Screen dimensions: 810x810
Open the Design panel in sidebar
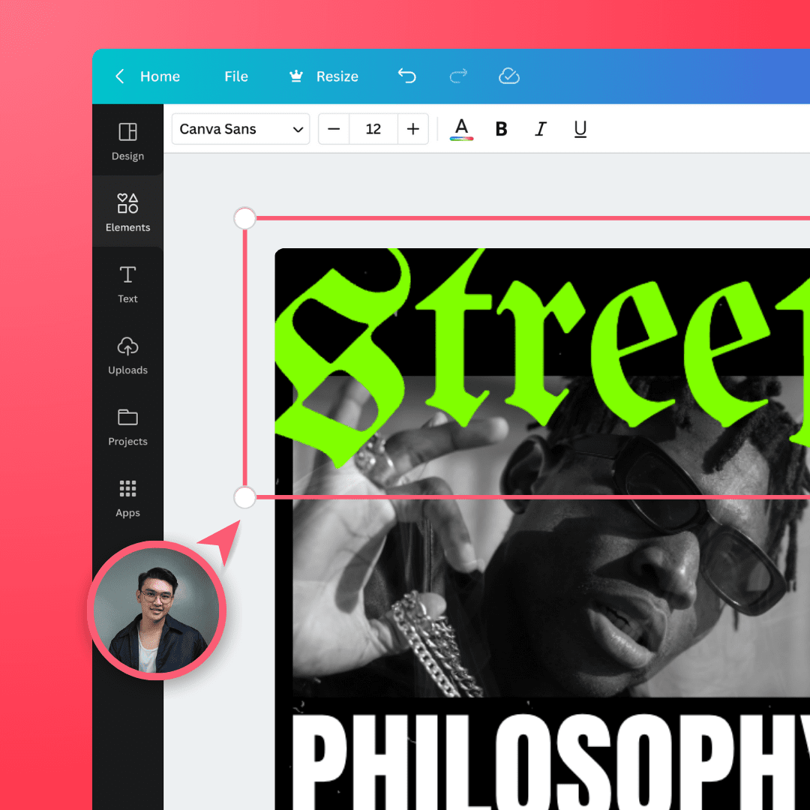click(127, 141)
